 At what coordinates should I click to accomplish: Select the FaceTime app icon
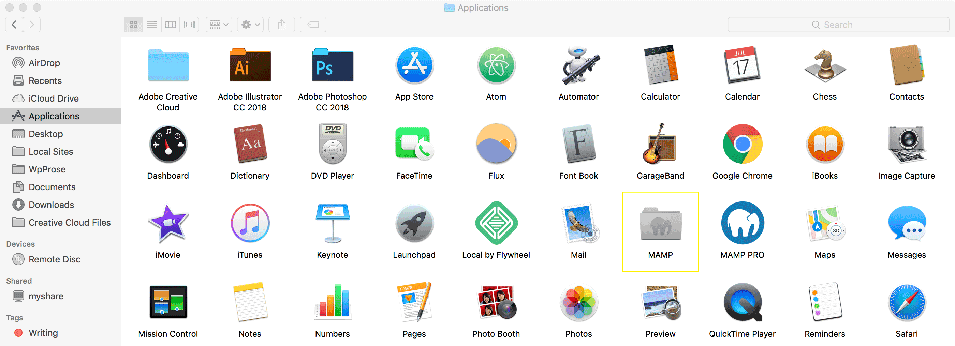(x=414, y=145)
